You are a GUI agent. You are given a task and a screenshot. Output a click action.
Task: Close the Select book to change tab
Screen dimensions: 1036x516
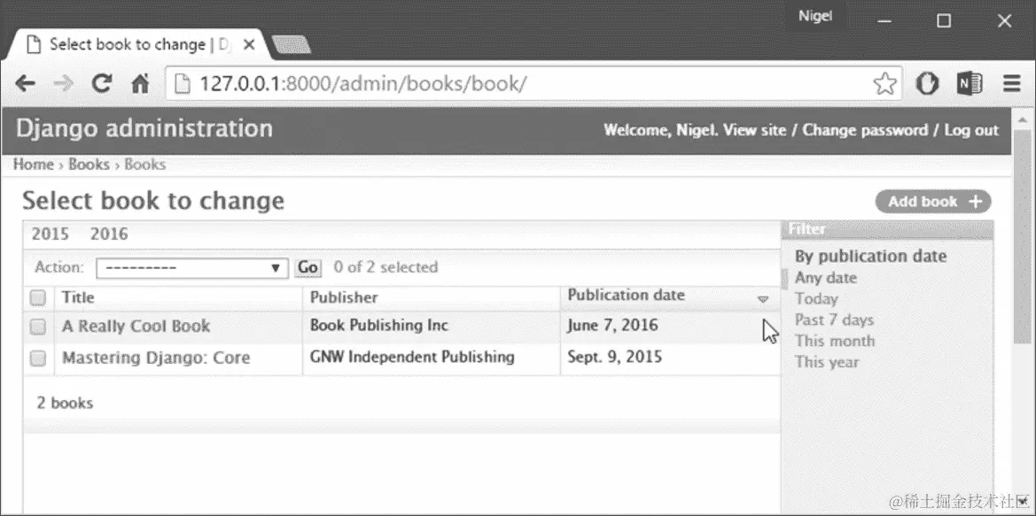(249, 45)
